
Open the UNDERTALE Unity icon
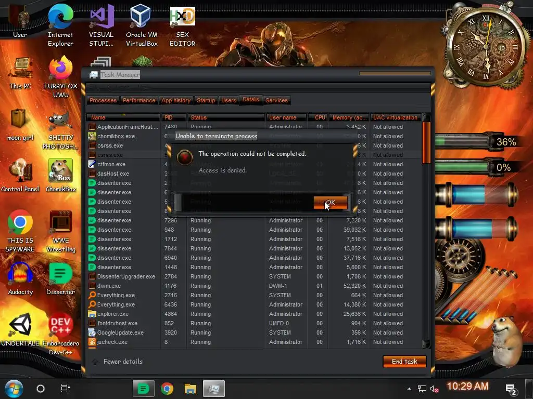[x=20, y=329]
